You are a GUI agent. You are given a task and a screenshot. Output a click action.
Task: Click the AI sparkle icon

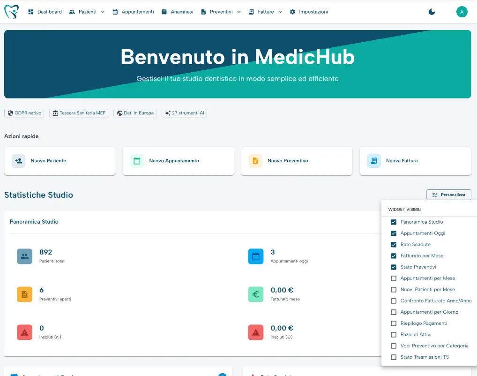pos(168,113)
